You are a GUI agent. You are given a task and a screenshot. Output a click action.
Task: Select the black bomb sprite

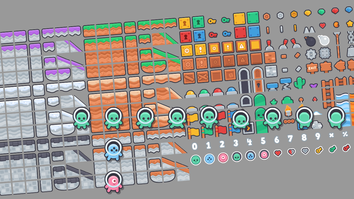pyautogui.click(x=311, y=41)
